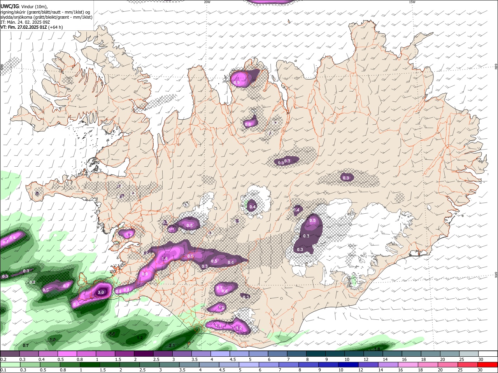Click the dusky purple swatch between 0.2 and 0.3
Screen dimensions: 498x373
coord(10,354)
